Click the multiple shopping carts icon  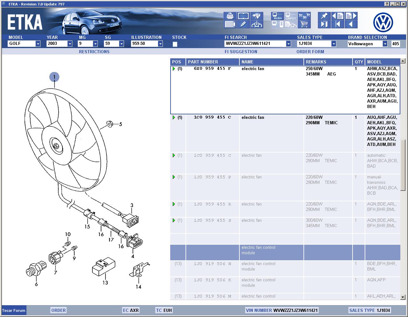click(x=304, y=16)
